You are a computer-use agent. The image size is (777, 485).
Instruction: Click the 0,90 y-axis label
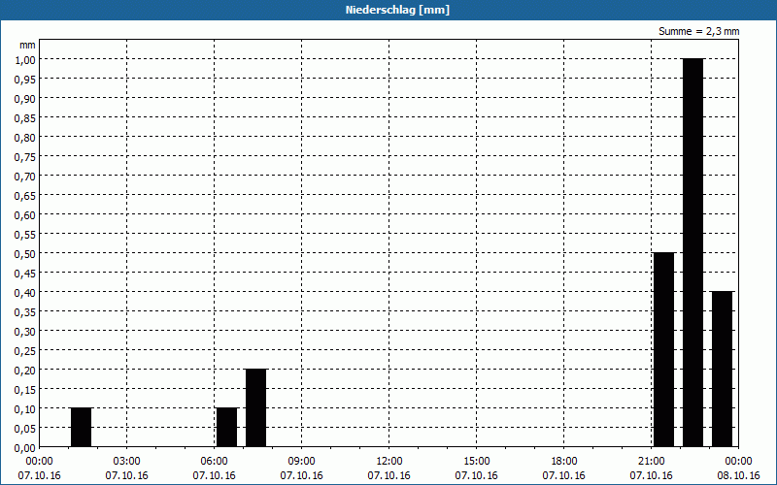[x=25, y=99]
